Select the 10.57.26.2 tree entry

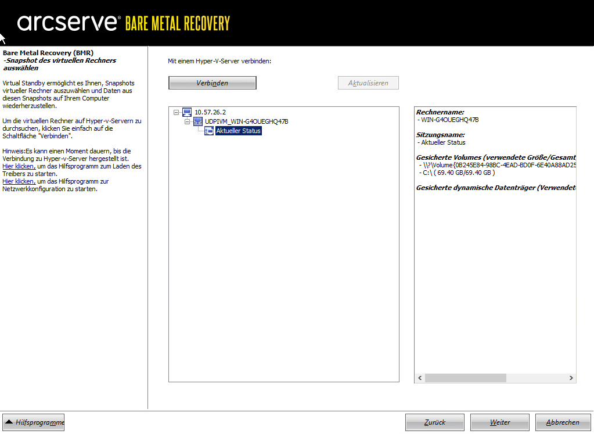(x=210, y=112)
